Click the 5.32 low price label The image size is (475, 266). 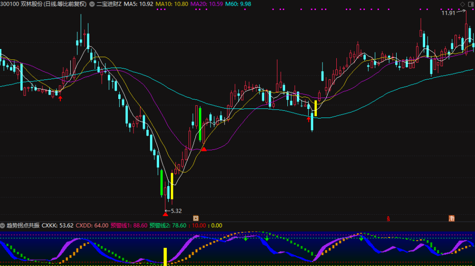point(176,211)
